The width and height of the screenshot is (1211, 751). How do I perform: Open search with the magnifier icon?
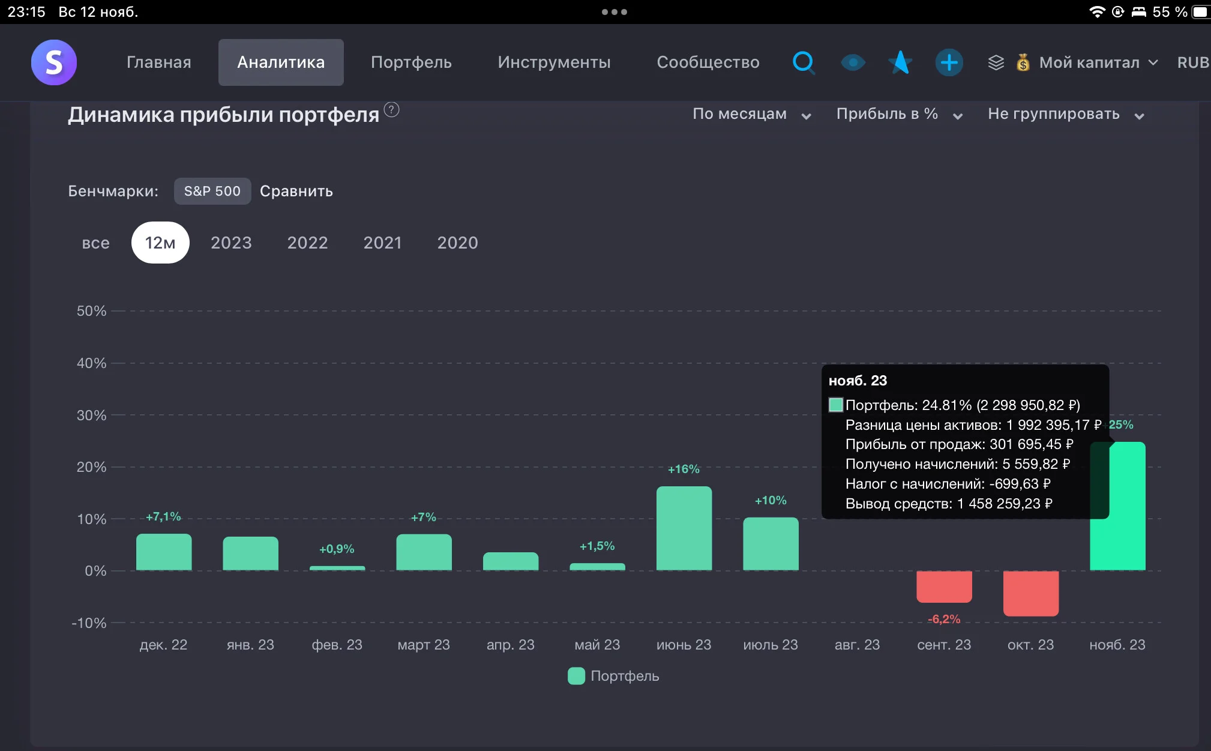click(804, 62)
